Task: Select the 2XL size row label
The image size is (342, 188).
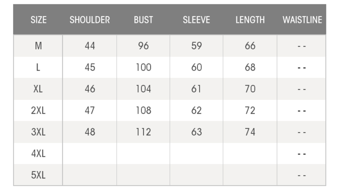Action: click(x=38, y=110)
